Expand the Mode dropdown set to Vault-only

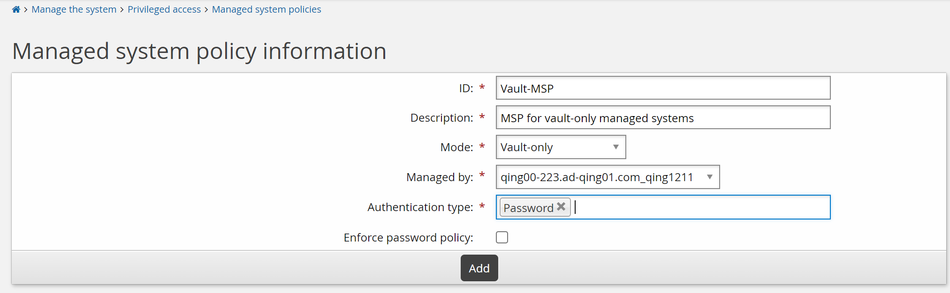561,147
